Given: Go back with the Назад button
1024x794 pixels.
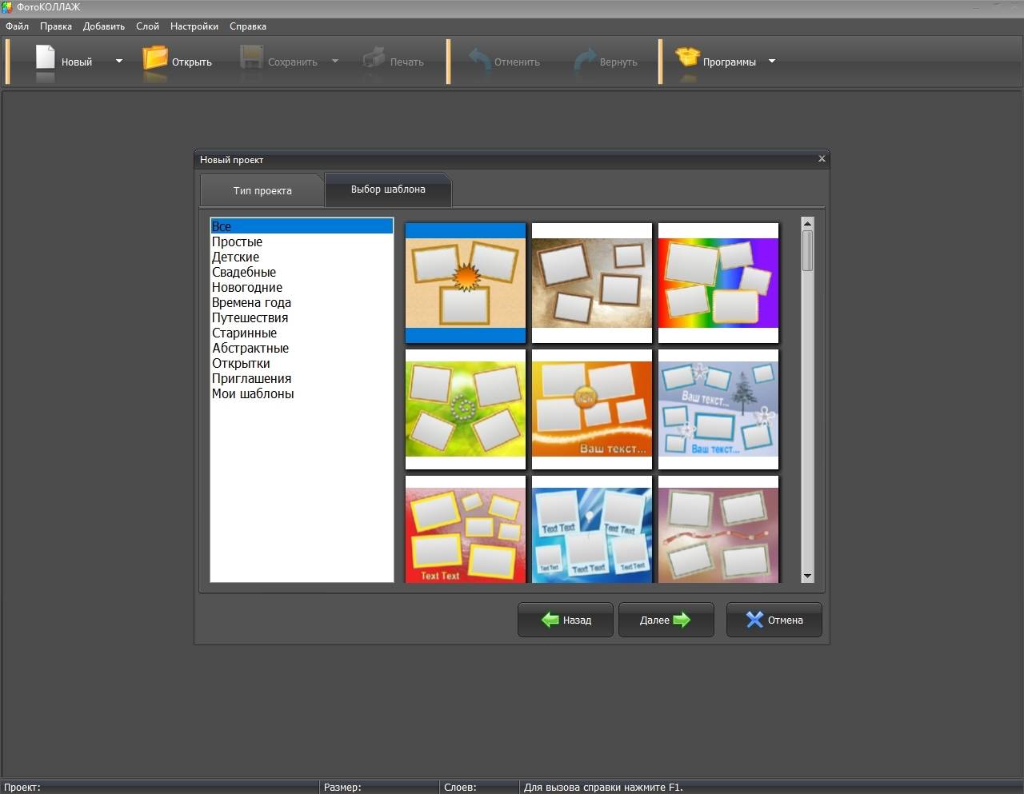Looking at the screenshot, I should tap(566, 620).
